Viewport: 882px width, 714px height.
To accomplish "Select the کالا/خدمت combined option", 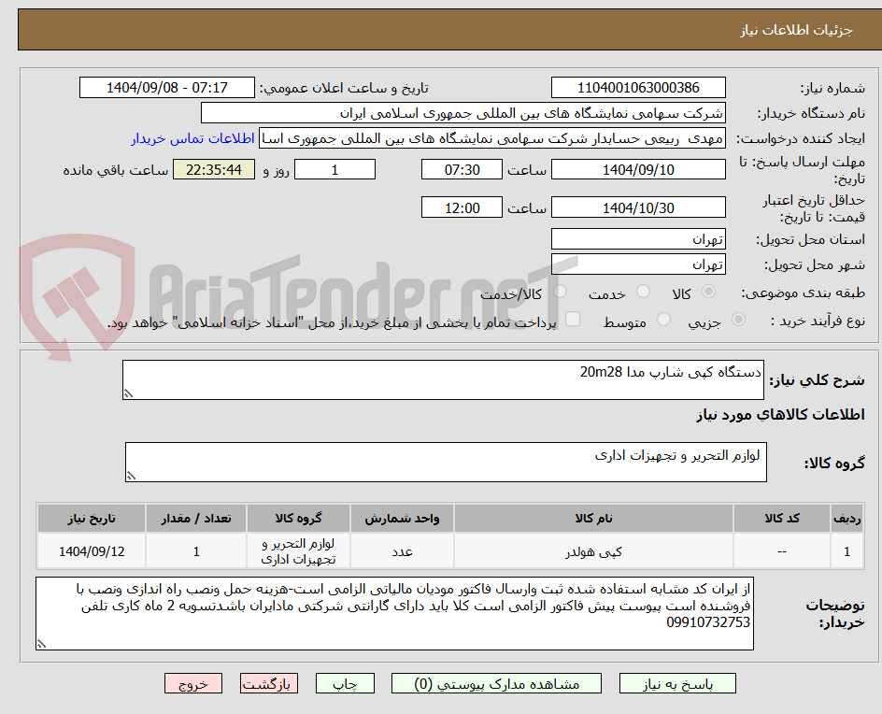I will click(559, 292).
